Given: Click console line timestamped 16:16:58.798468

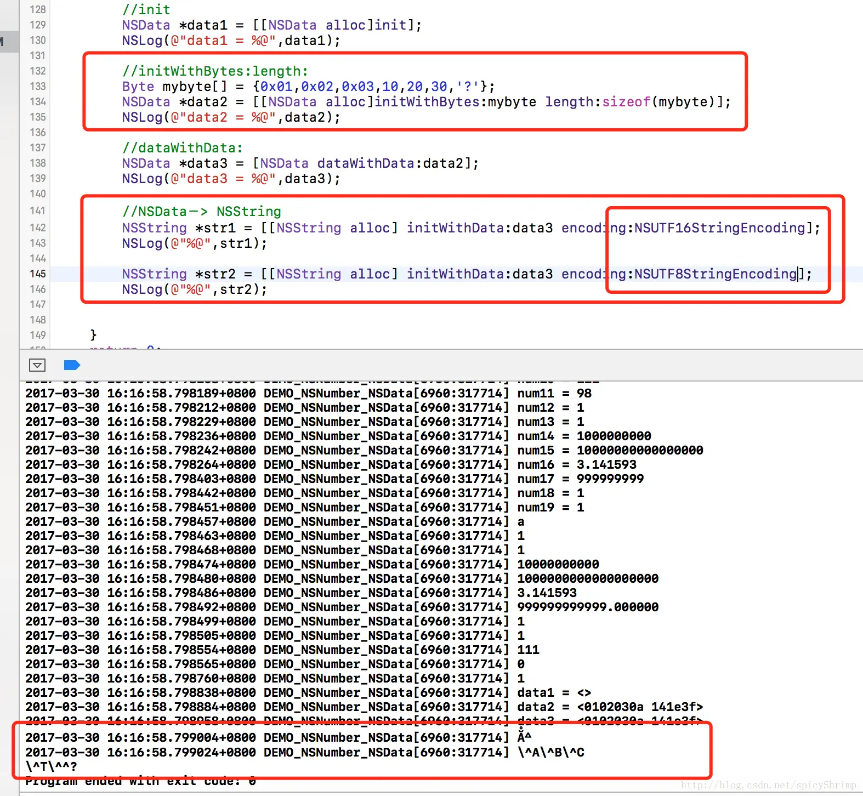Looking at the screenshot, I should click(275, 550).
